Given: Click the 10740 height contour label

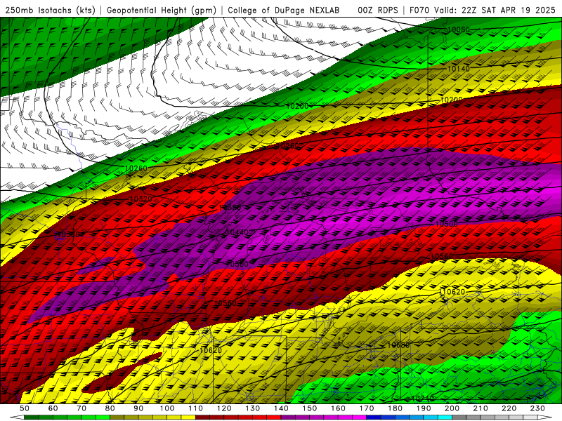Looking at the screenshot, I should [x=423, y=399].
